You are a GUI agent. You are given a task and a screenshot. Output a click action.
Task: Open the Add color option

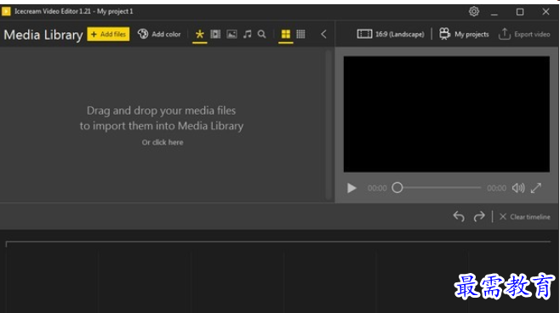(x=159, y=34)
